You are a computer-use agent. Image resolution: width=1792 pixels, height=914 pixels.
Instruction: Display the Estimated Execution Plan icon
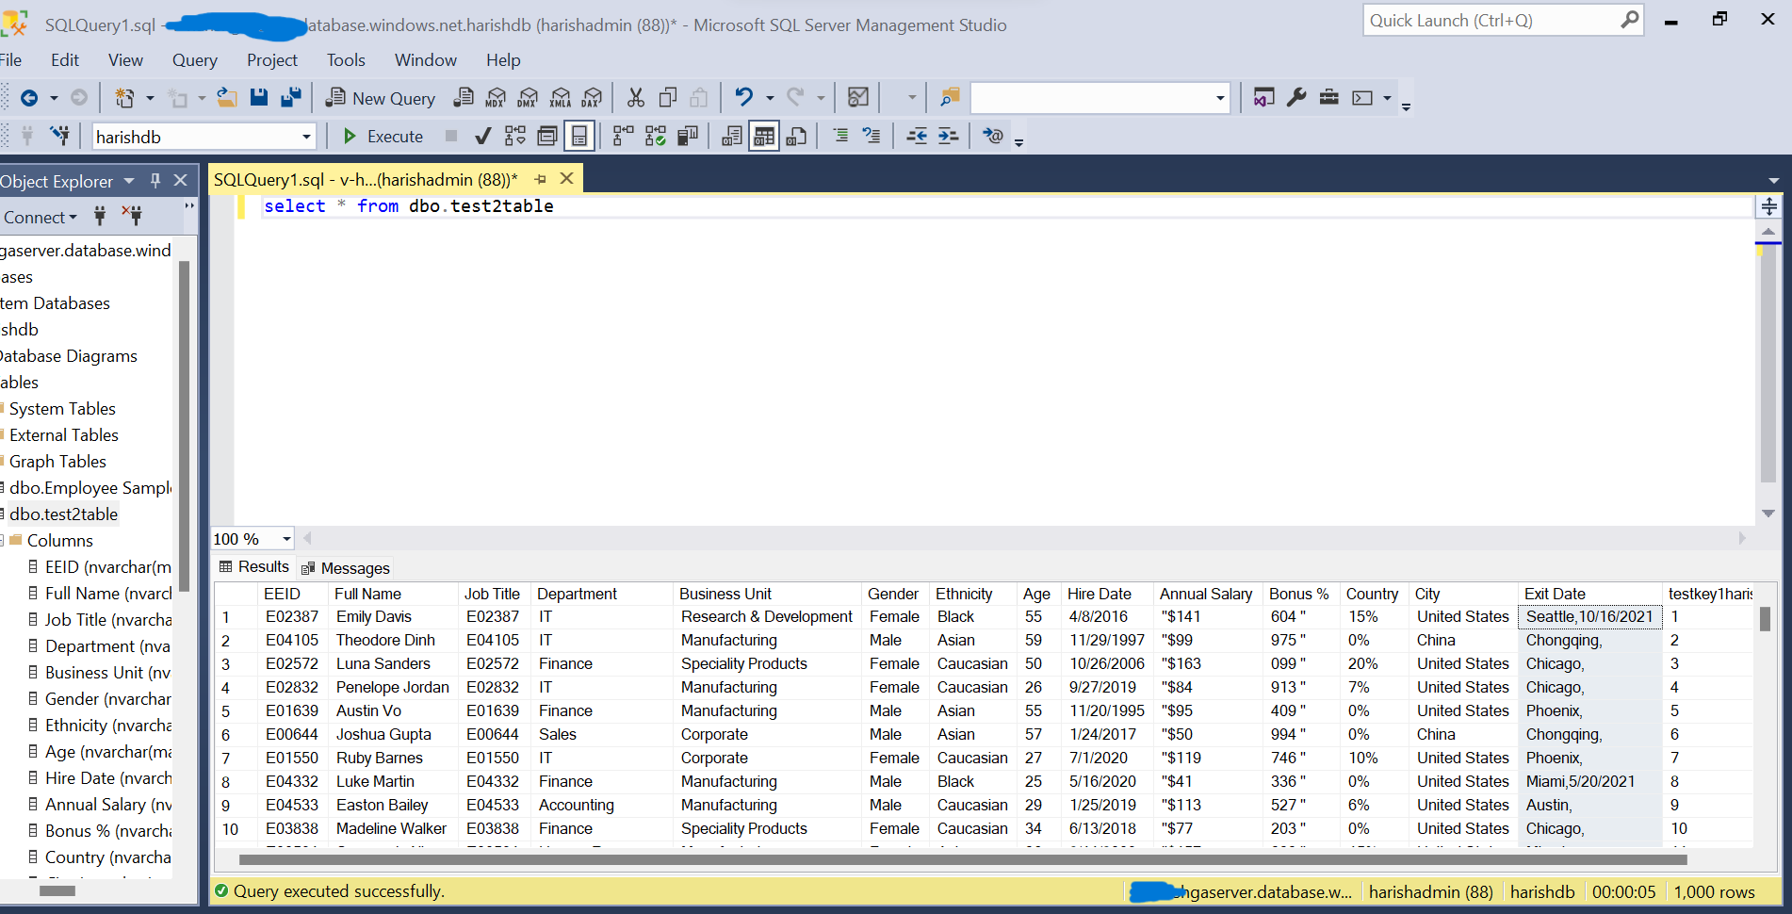(515, 137)
